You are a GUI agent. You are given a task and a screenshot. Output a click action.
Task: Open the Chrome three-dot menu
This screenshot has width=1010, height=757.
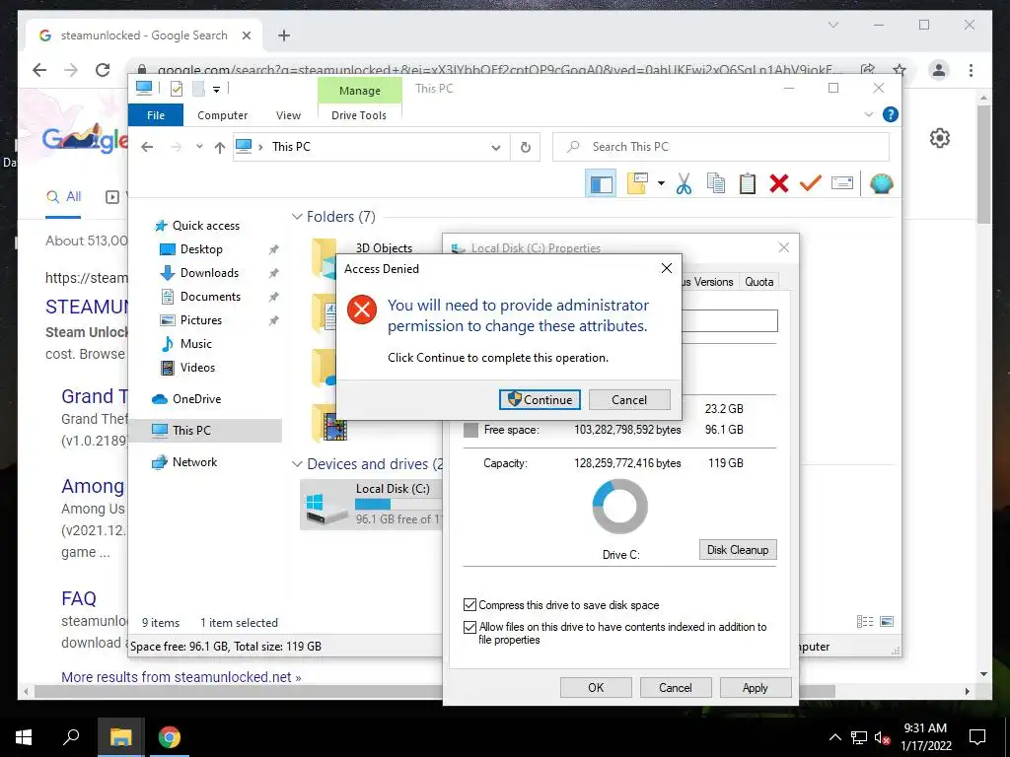click(971, 70)
